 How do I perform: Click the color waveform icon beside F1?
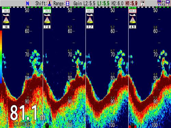[x=159, y=2]
